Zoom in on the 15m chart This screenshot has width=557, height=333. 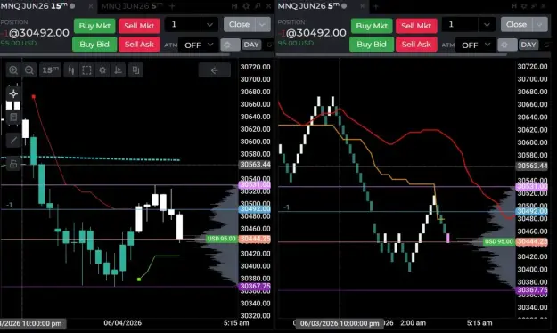pos(13,70)
